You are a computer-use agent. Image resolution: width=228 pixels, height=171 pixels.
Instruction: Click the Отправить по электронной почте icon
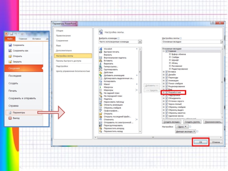coord(101,123)
